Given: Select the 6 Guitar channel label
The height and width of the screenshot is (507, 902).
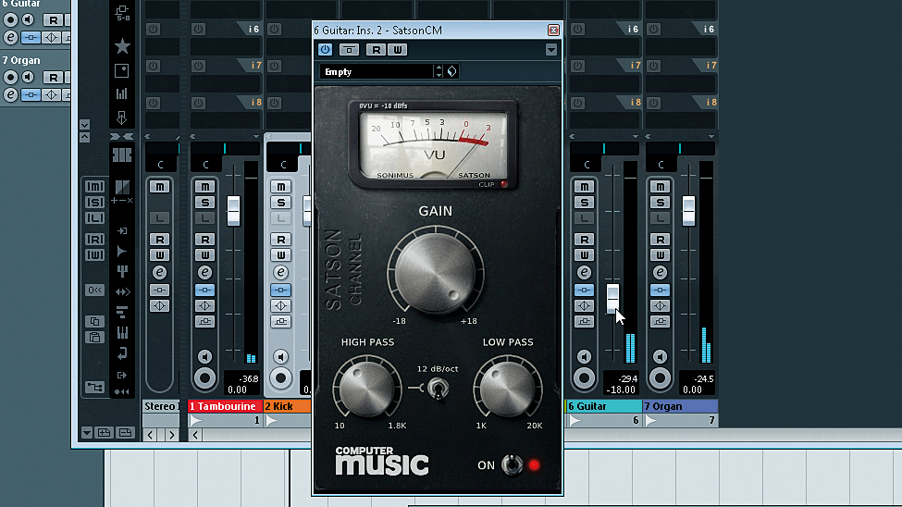Looking at the screenshot, I should coord(603,406).
